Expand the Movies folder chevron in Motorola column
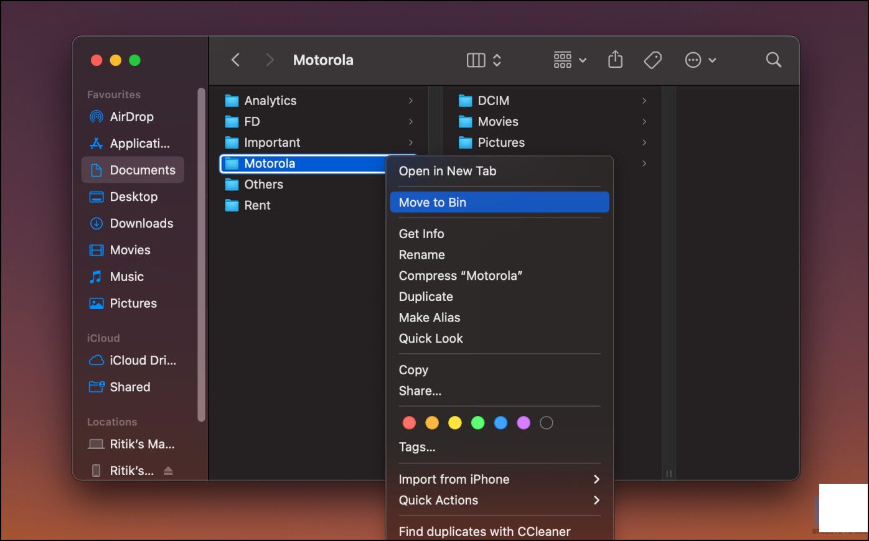This screenshot has width=869, height=541. tap(644, 122)
